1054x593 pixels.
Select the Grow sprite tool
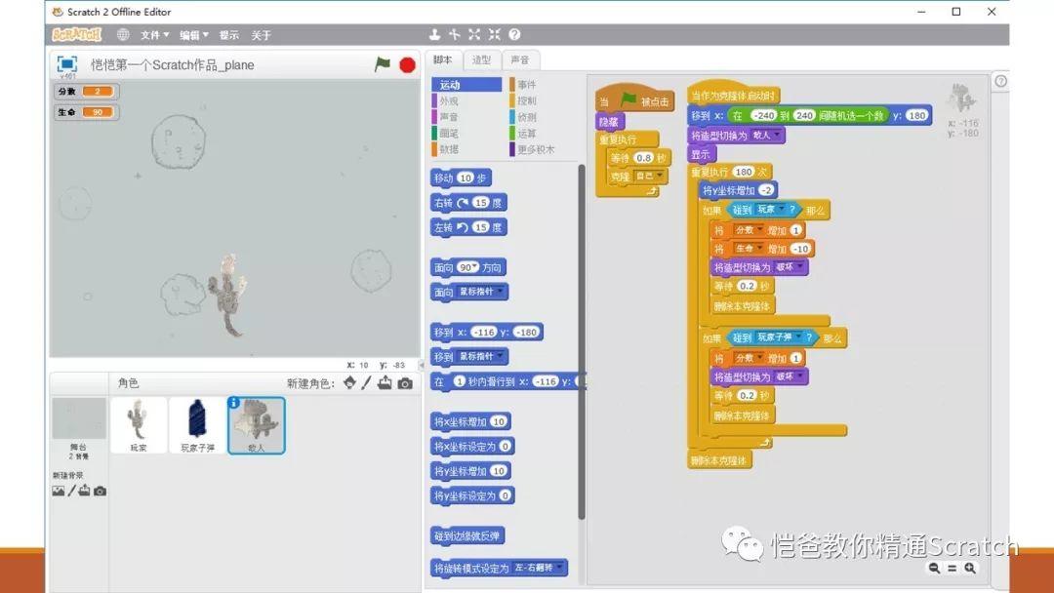[474, 34]
